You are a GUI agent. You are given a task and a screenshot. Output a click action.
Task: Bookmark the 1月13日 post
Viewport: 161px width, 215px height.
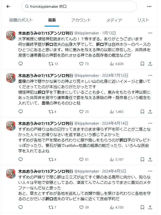tap(142, 64)
